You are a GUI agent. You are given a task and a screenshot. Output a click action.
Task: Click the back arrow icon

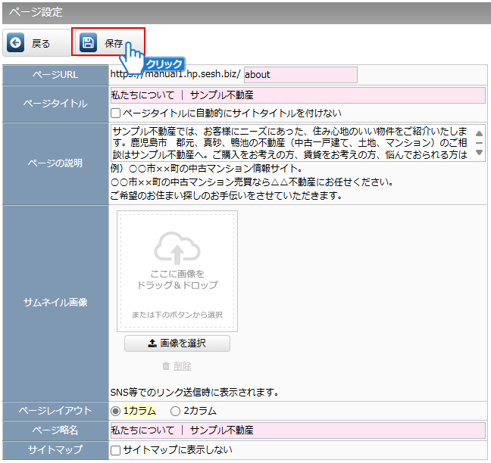point(15,43)
